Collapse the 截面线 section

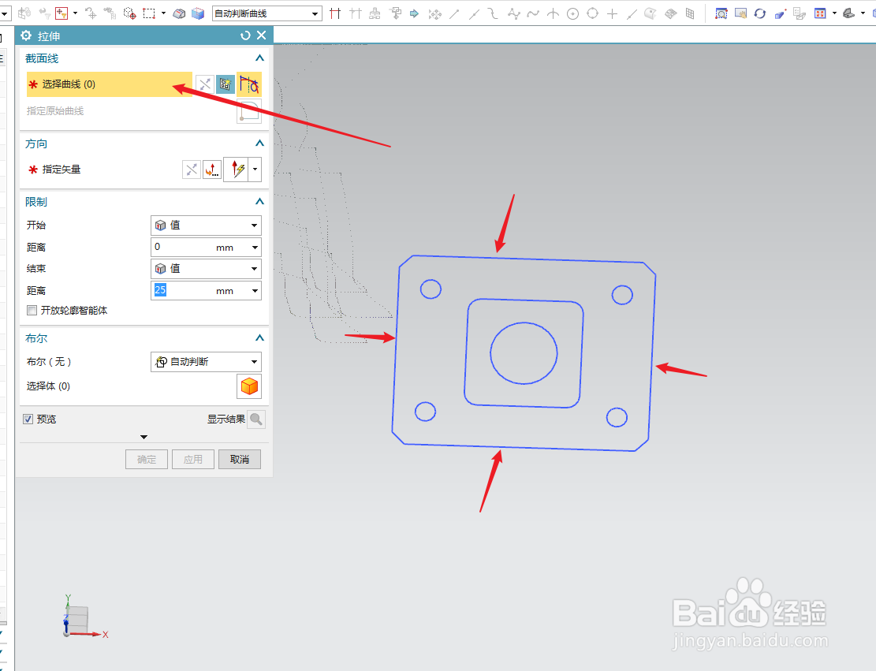tap(259, 58)
